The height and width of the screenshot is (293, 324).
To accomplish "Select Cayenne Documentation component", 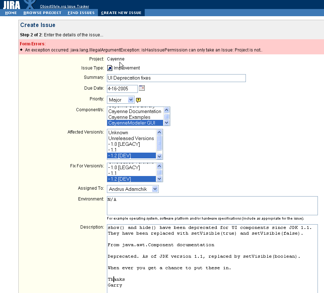I will [135, 111].
